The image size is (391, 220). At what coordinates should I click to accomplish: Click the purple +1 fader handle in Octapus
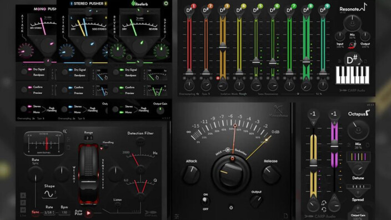pos(334,144)
